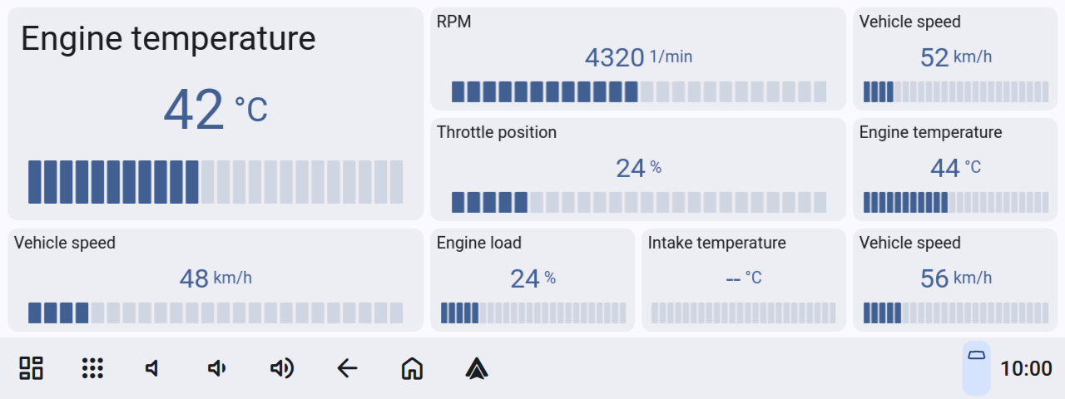This screenshot has height=399, width=1065.
Task: Open the Vehicle speed 52 km/h tile
Action: [955, 58]
